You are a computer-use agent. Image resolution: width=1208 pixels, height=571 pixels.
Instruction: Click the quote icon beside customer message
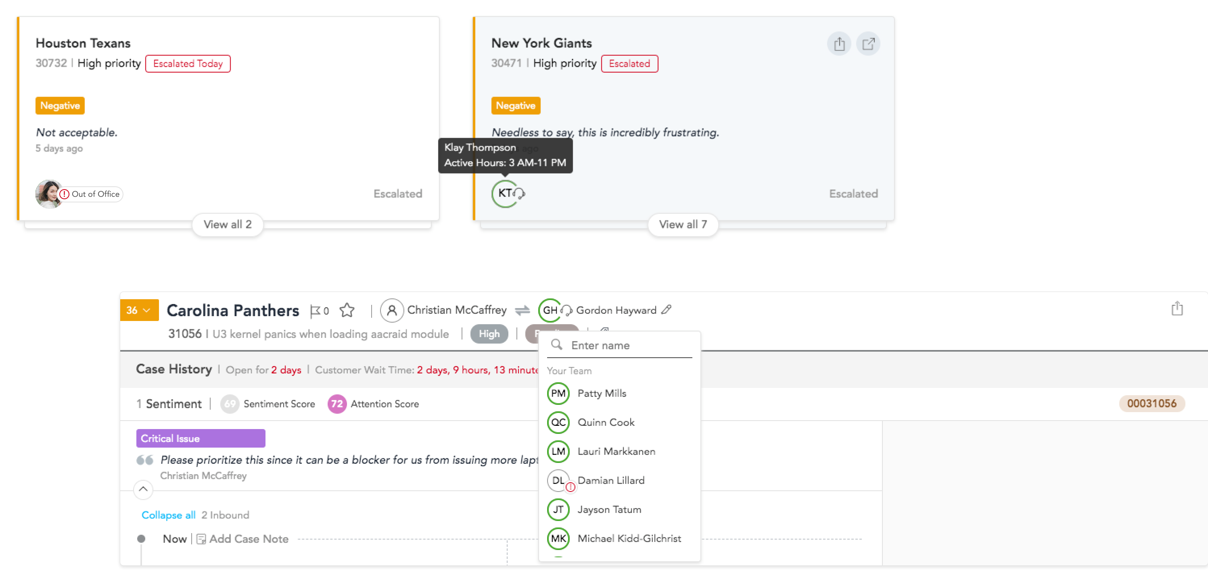point(145,461)
